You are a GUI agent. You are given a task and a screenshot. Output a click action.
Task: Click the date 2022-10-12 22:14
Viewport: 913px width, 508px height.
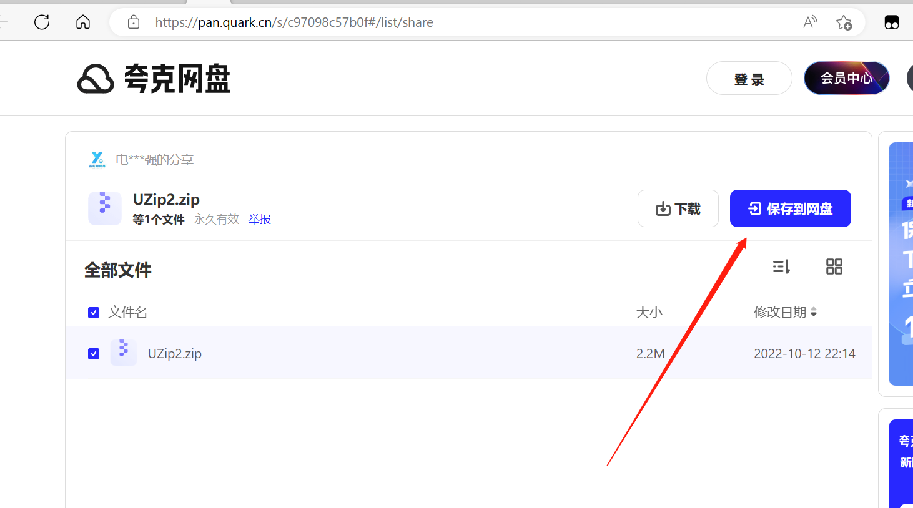[x=804, y=354]
